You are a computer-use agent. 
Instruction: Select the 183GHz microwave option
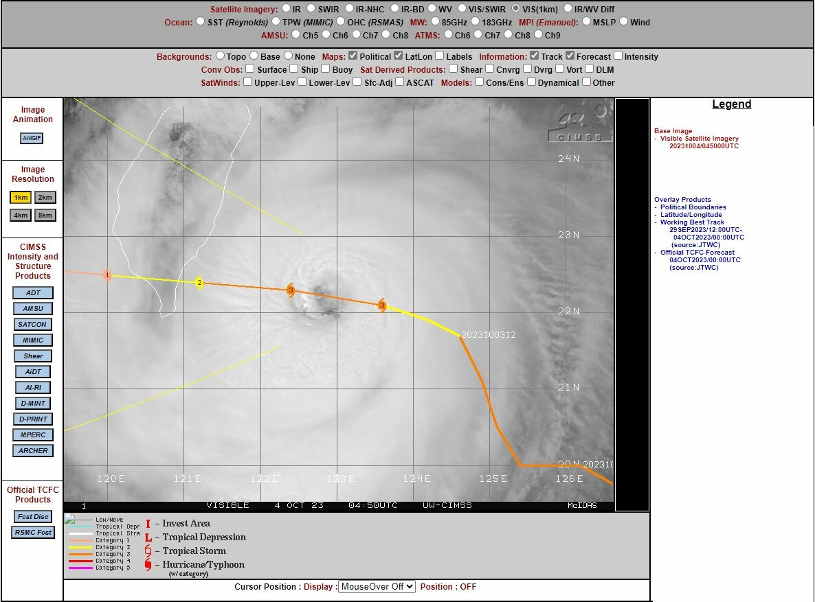(475, 21)
